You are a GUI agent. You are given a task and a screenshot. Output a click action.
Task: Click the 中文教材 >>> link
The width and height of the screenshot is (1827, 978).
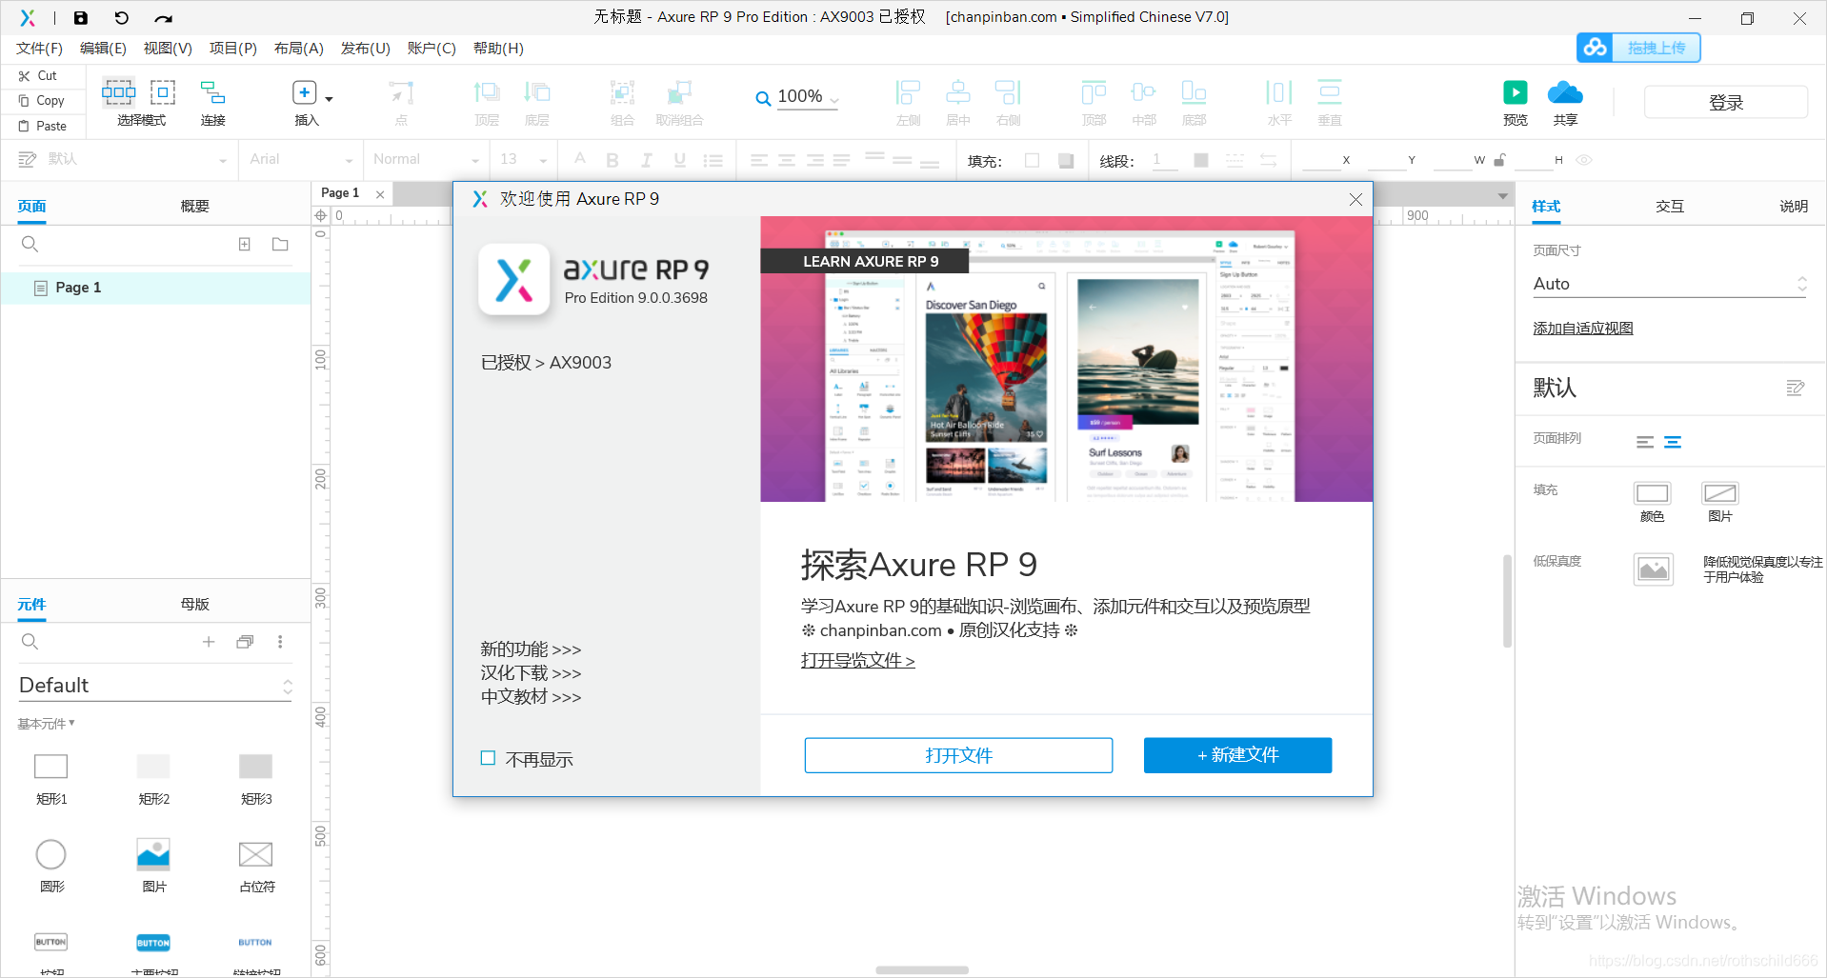(531, 697)
